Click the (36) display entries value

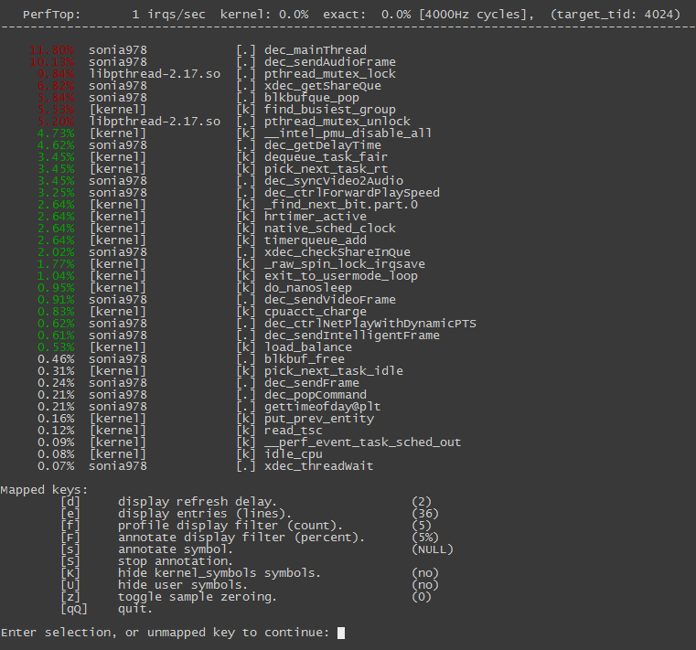pos(425,514)
